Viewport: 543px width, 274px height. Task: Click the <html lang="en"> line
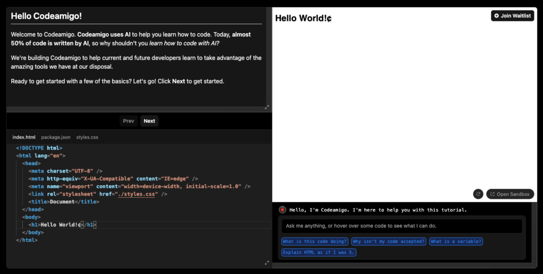(40, 156)
